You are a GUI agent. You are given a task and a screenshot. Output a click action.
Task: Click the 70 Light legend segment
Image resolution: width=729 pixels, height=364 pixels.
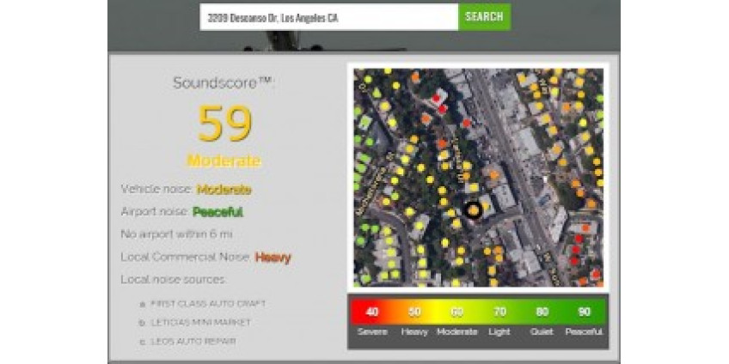[x=499, y=312]
